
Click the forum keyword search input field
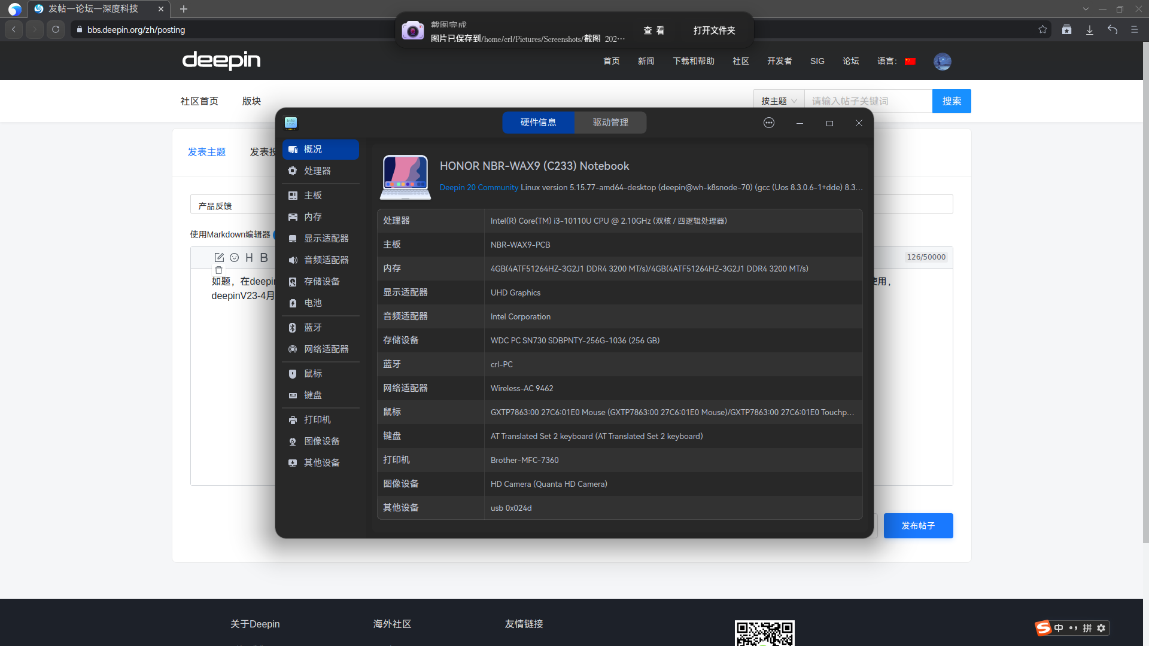(868, 101)
